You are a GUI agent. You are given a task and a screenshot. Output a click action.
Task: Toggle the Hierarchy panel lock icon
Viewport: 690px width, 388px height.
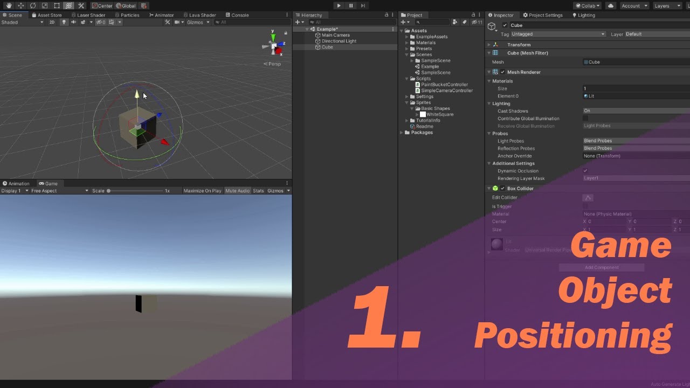(387, 15)
